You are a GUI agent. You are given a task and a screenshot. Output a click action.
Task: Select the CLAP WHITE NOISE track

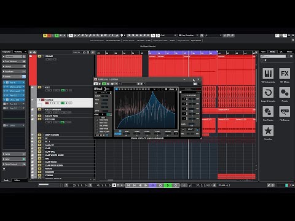54,155
